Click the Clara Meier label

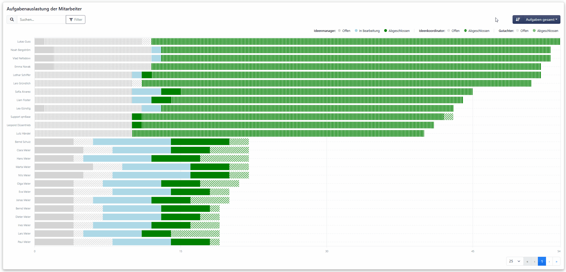point(24,150)
